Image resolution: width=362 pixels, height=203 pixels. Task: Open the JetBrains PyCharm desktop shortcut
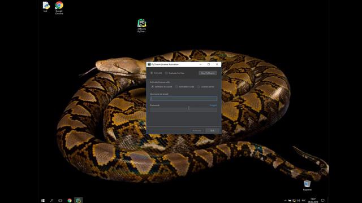click(x=142, y=25)
